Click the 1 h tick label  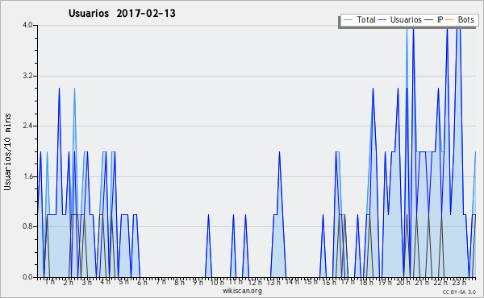[50, 282]
